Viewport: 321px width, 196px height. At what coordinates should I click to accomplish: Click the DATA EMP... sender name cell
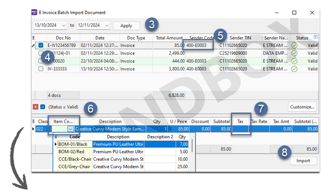[276, 53]
